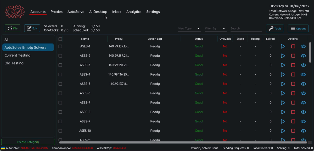
Task: View the ASES-5 account using eye icon
Action: [x=303, y=84]
